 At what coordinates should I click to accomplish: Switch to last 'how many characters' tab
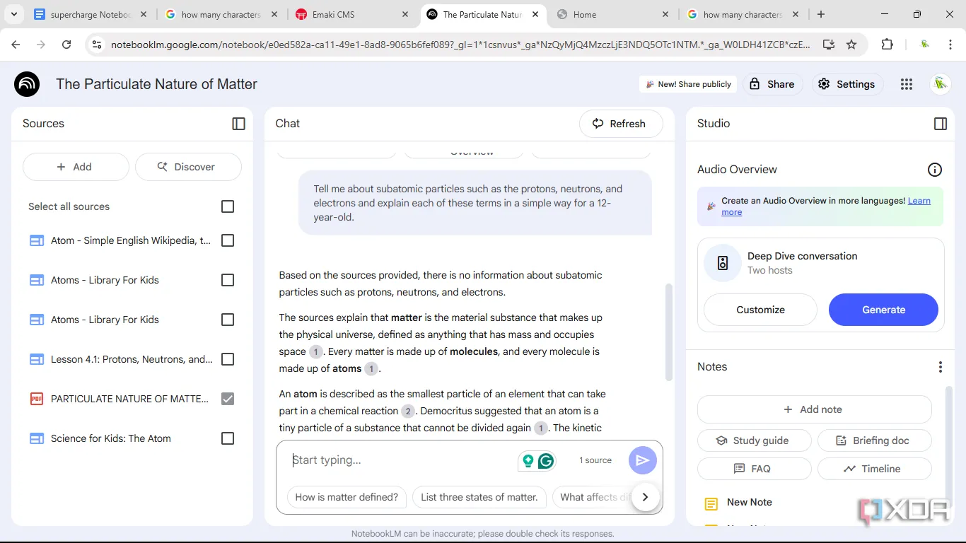[x=743, y=14]
